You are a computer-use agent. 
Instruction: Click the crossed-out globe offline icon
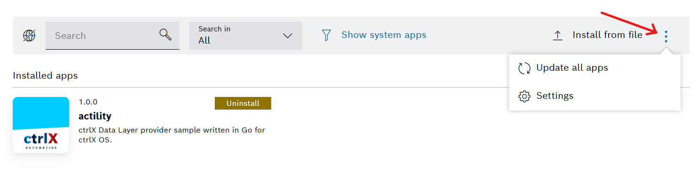pos(29,36)
